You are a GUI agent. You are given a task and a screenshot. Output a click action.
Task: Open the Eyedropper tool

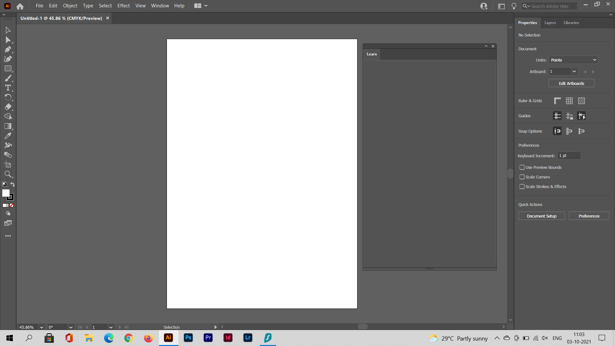8,136
